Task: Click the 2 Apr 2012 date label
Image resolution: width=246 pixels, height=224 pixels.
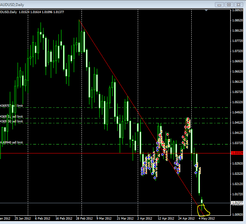Action: (145, 218)
